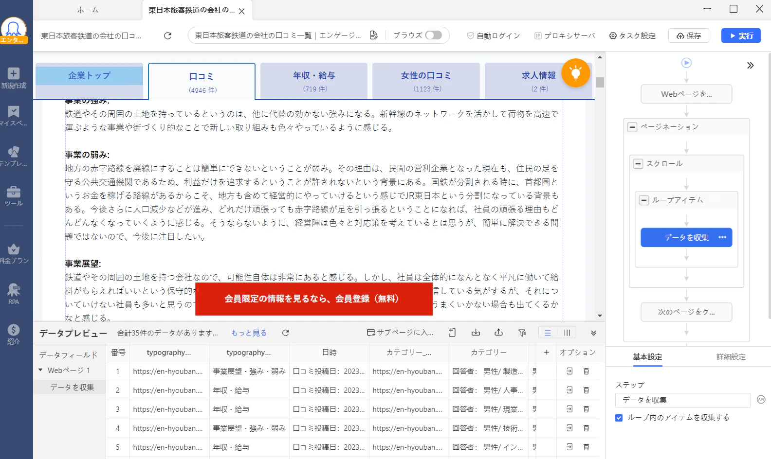Open the 求人情報 page tab
The width and height of the screenshot is (771, 459).
pos(538,81)
